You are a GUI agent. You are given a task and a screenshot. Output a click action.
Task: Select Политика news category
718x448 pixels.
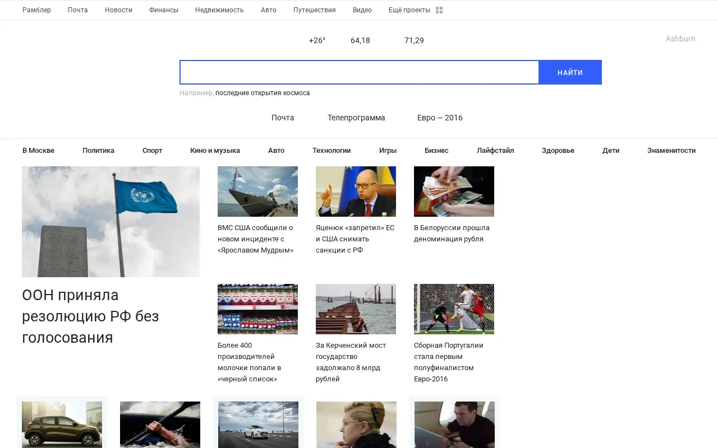pyautogui.click(x=98, y=151)
